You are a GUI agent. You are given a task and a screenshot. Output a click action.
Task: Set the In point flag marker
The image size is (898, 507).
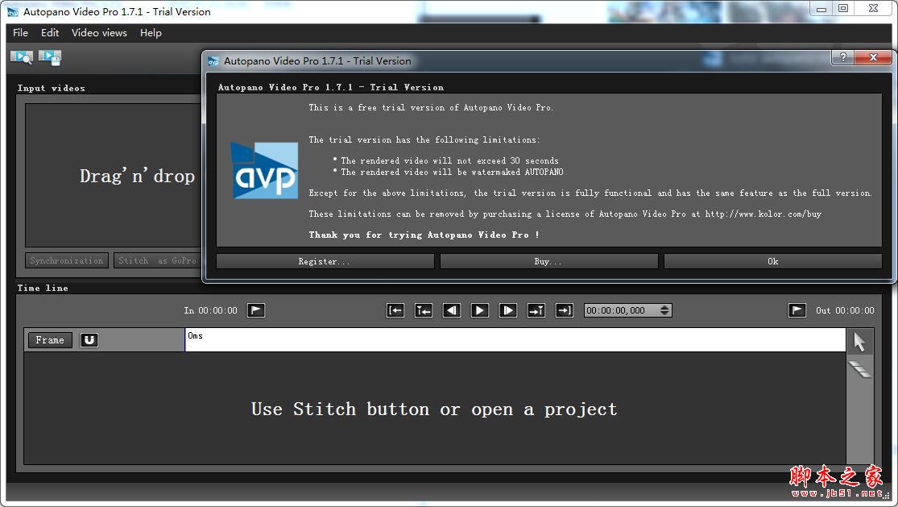click(x=256, y=310)
